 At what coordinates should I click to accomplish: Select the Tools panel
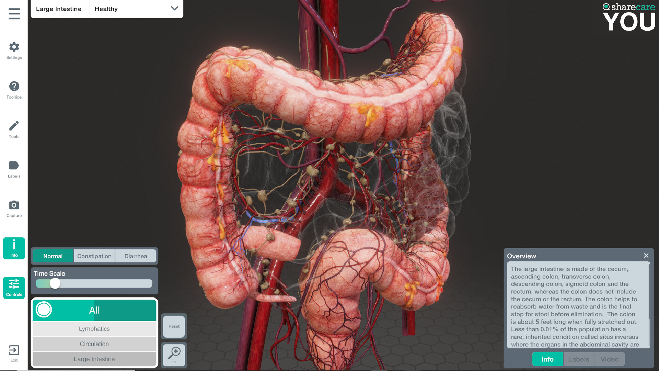point(14,129)
